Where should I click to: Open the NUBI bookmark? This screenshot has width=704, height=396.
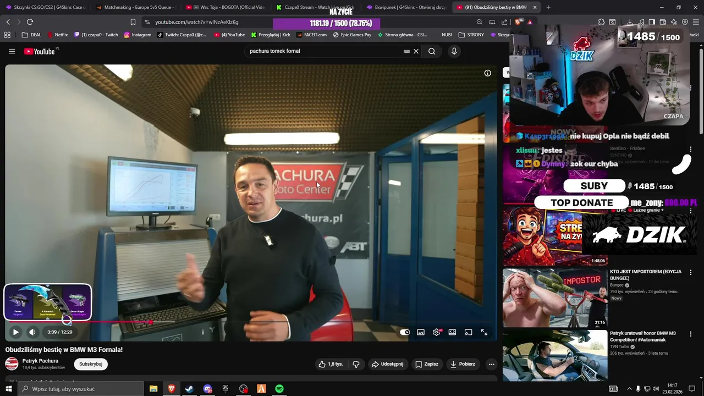447,35
